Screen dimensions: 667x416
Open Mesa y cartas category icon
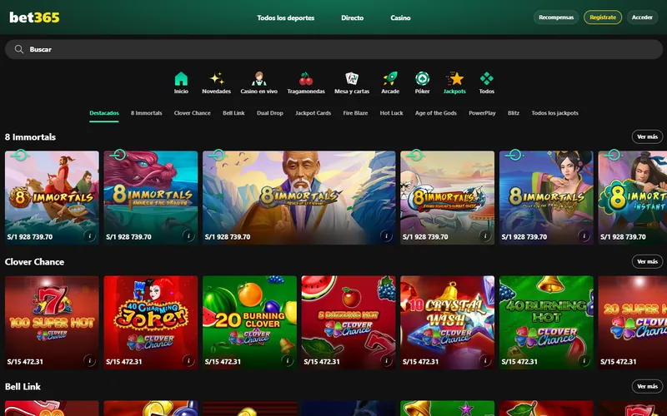(x=352, y=79)
